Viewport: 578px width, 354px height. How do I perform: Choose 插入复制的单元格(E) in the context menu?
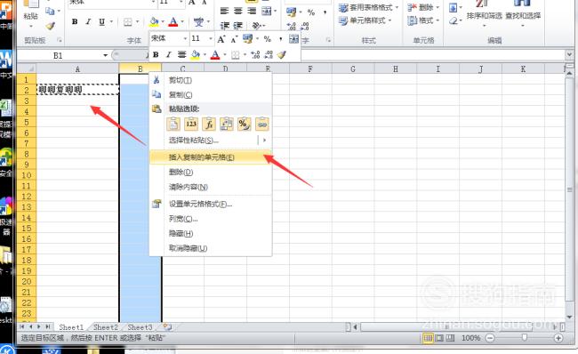[211, 157]
